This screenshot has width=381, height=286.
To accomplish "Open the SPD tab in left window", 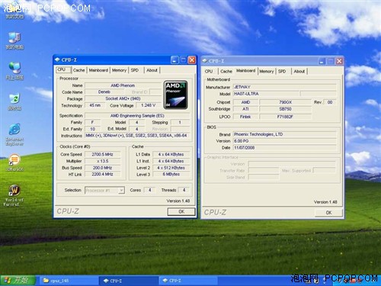I will (135, 70).
